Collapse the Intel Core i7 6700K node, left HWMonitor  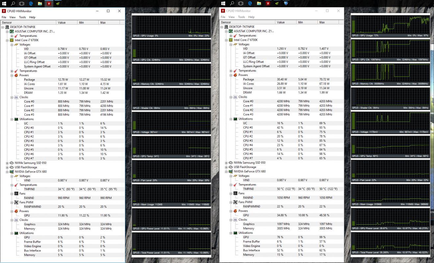coord(7,40)
